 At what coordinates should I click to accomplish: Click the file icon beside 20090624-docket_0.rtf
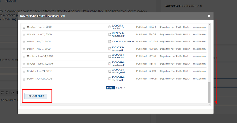point(110,71)
